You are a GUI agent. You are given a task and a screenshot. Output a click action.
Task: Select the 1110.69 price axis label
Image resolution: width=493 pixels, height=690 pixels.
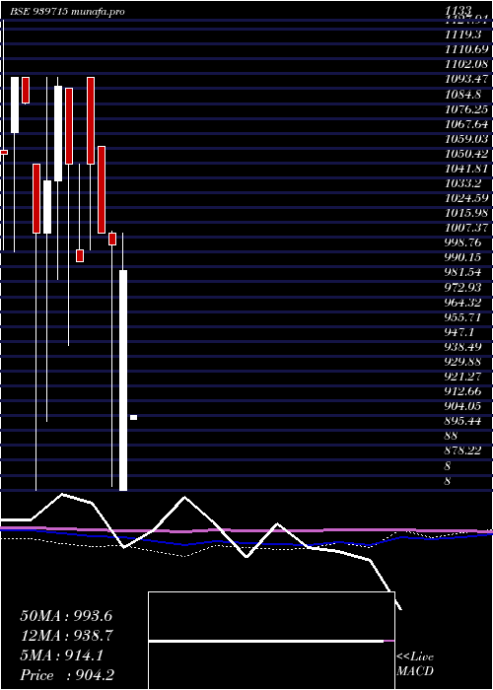pyautogui.click(x=466, y=49)
